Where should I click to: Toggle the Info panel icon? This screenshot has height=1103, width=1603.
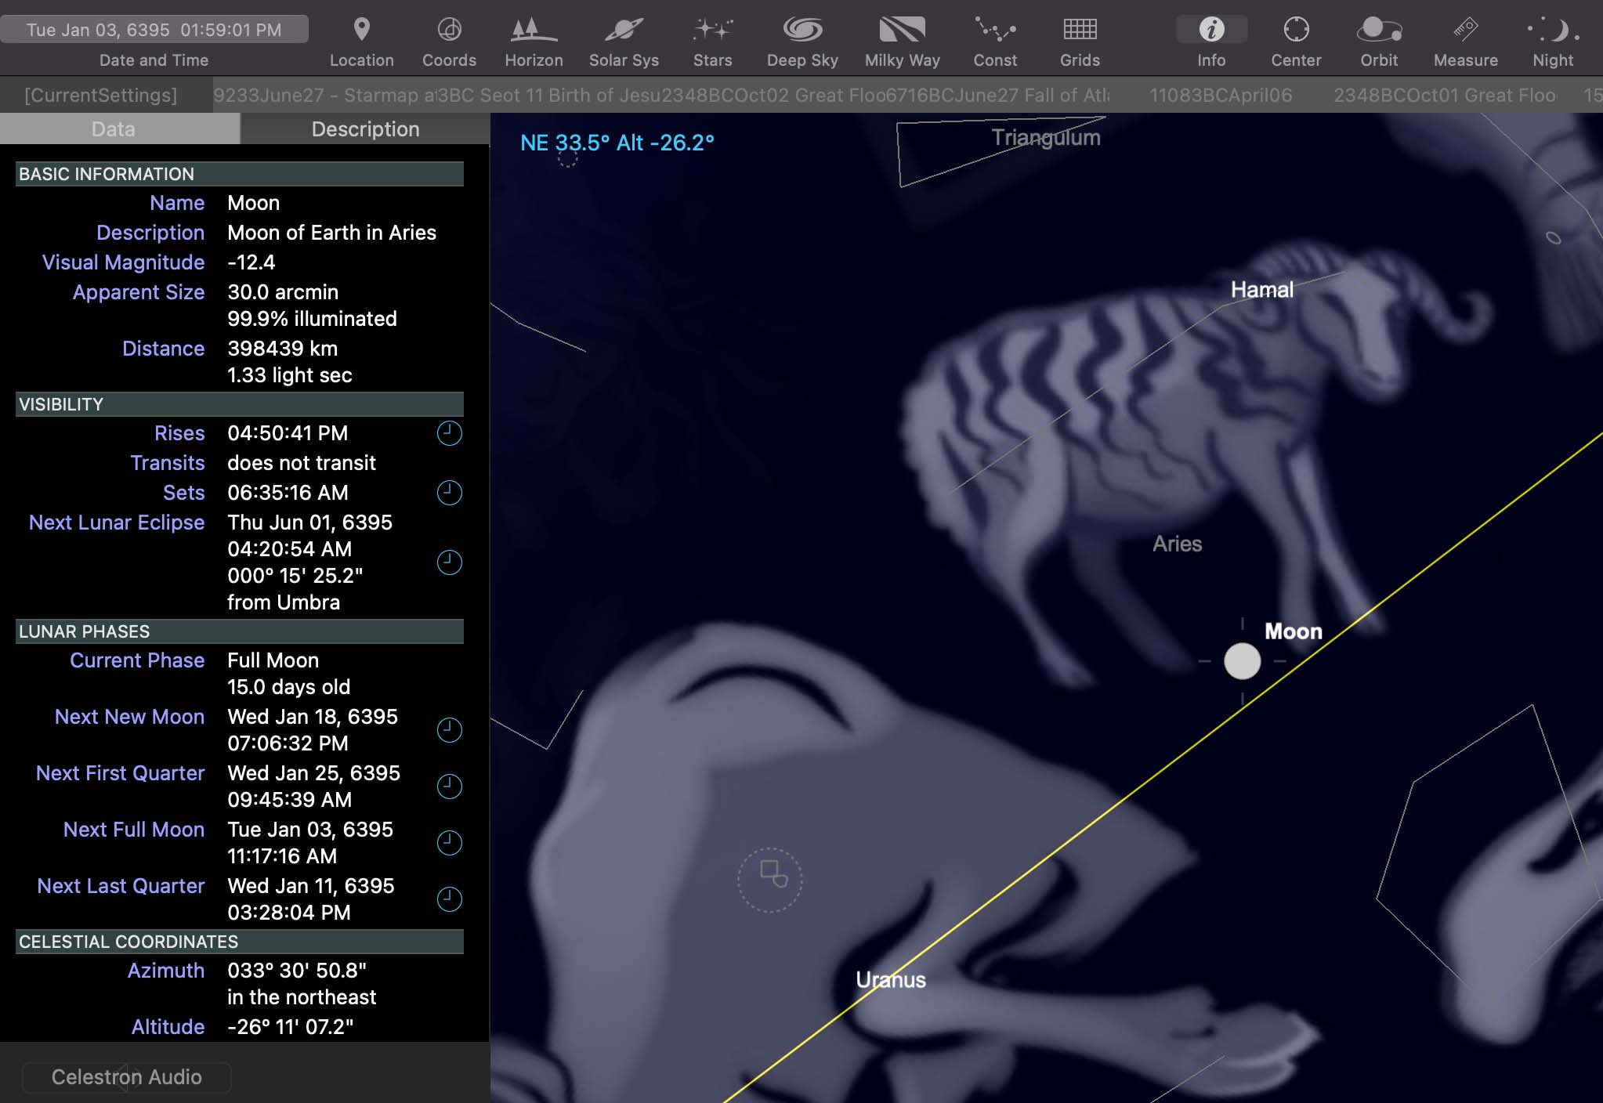pyautogui.click(x=1211, y=30)
